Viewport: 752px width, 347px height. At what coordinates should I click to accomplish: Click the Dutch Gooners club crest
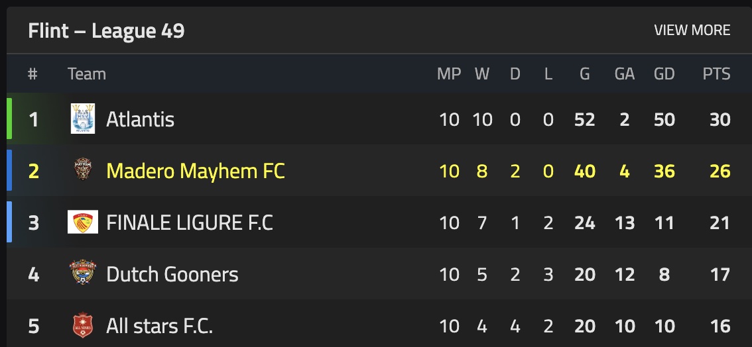(x=83, y=273)
